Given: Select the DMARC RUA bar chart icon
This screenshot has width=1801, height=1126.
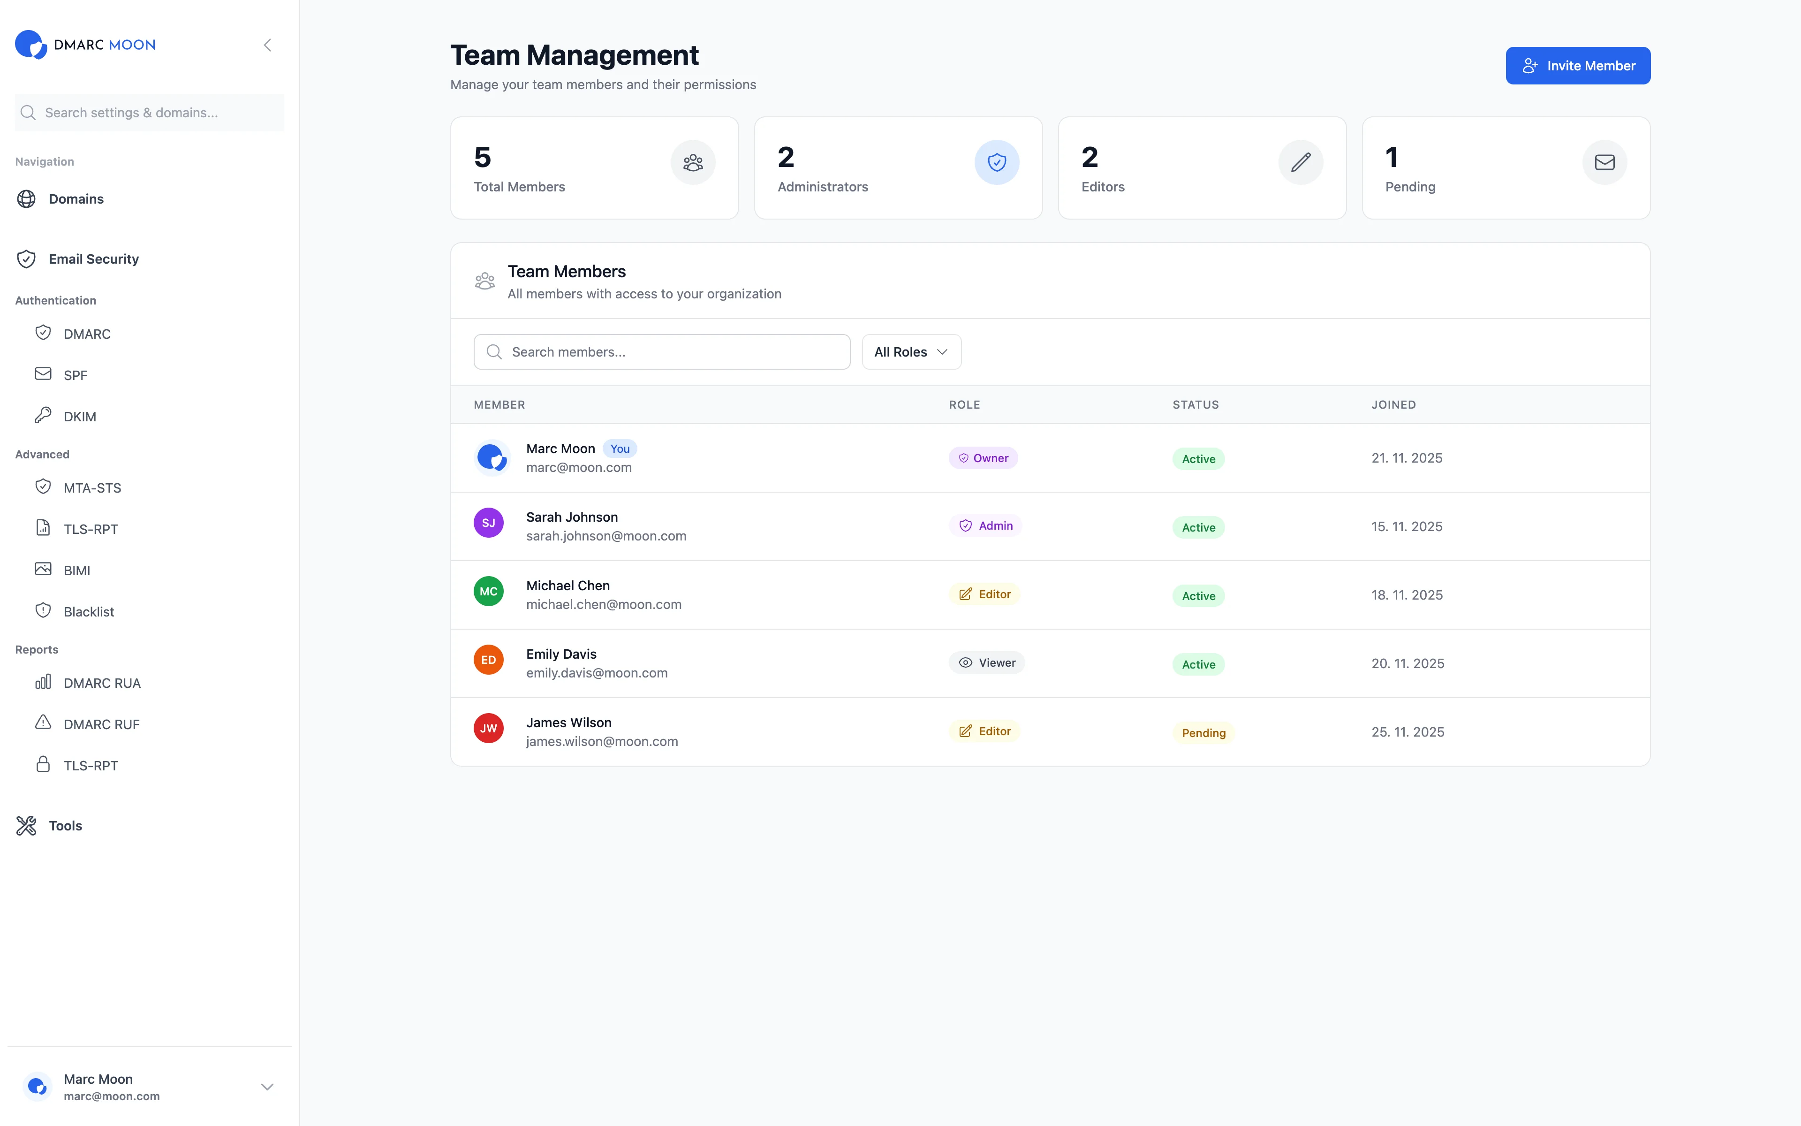Looking at the screenshot, I should 43,682.
